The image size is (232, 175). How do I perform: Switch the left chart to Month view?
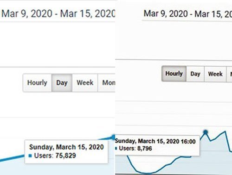click(107, 83)
